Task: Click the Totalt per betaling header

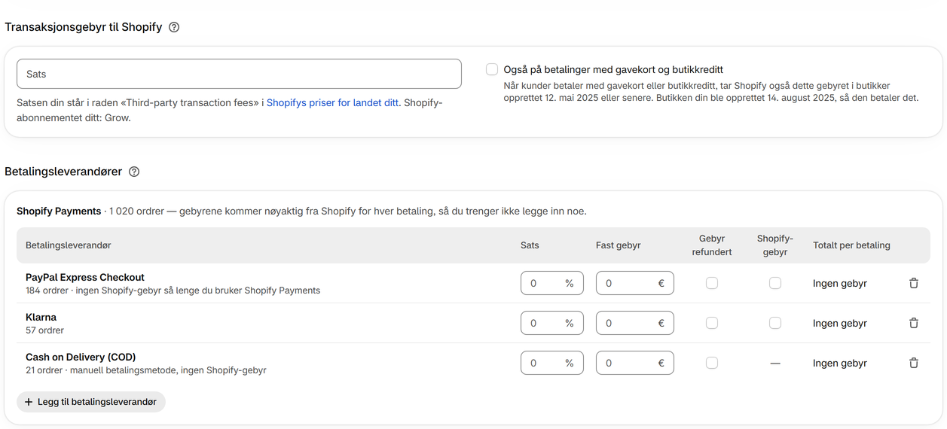Action: click(851, 245)
